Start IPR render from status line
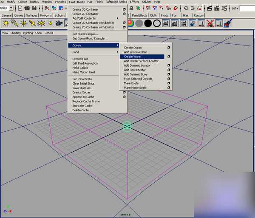The image size is (255, 218). click(x=217, y=8)
